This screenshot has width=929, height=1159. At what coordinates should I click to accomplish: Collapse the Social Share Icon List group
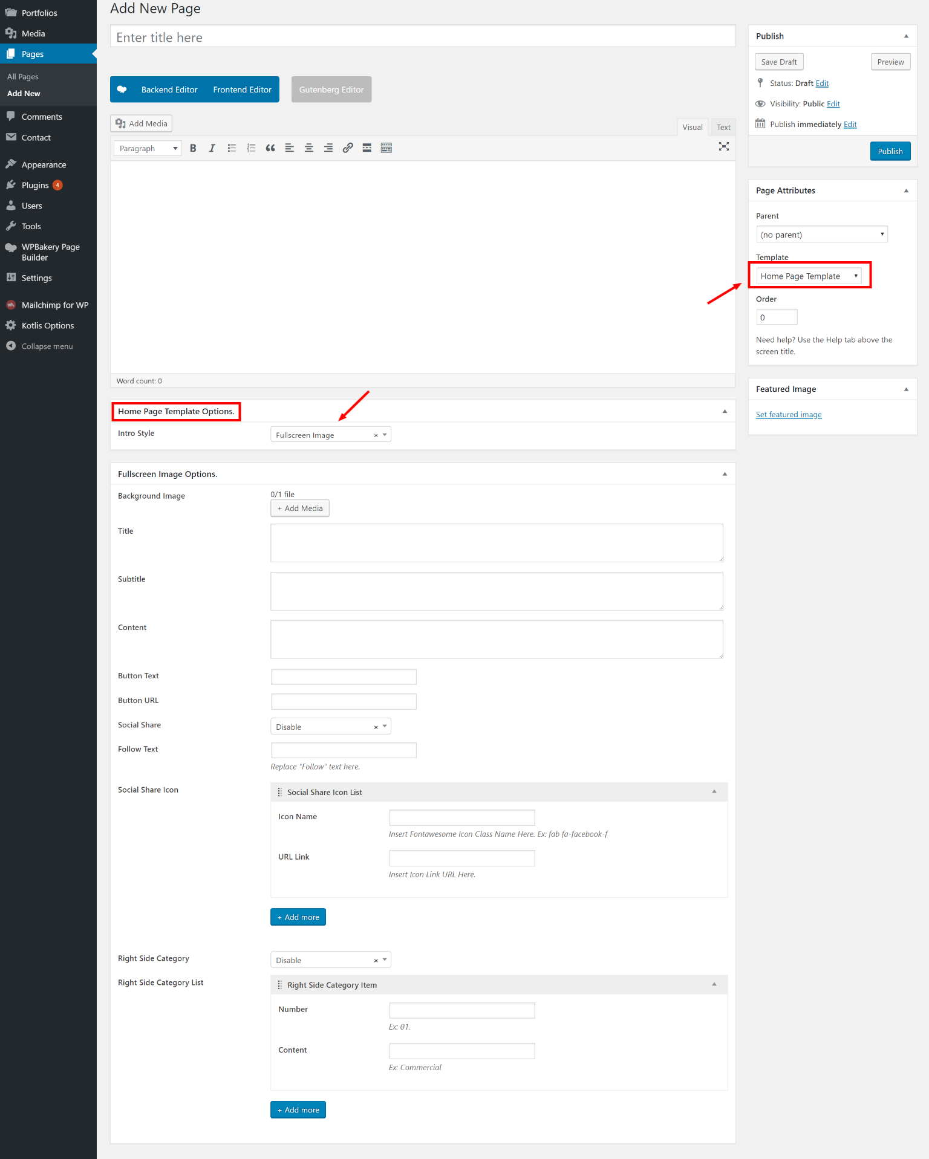click(714, 791)
